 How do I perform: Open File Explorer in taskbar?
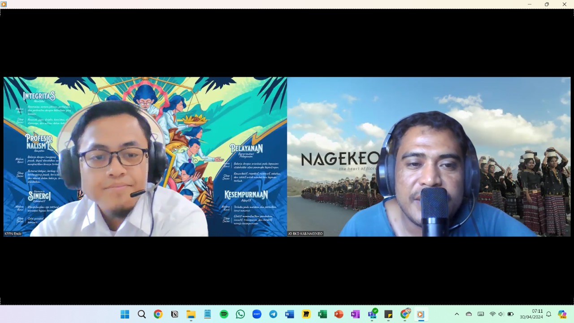point(191,314)
